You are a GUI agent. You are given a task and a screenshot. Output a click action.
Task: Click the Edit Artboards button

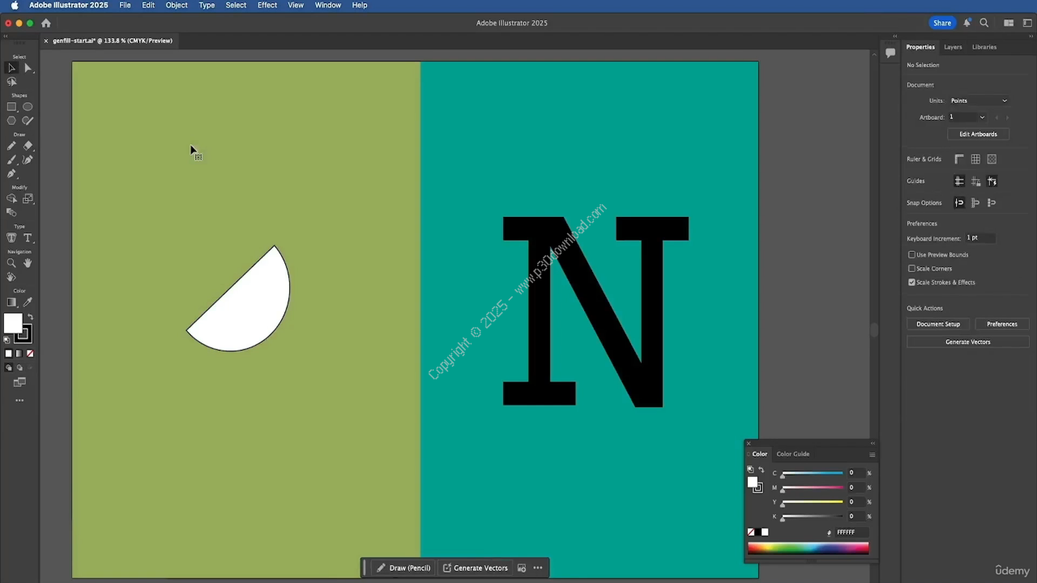pos(978,134)
